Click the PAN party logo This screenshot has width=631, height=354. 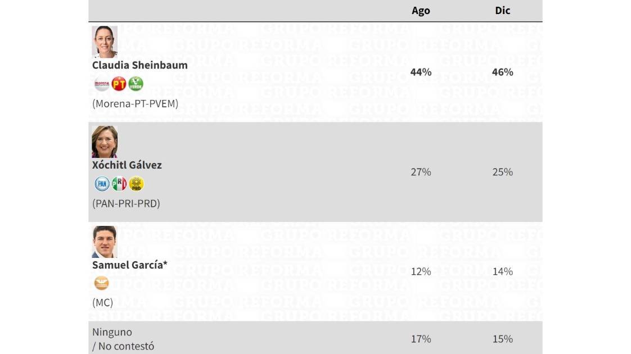102,184
